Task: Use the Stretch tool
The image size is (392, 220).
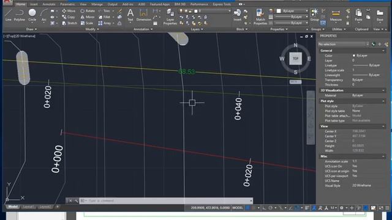Action: 69,23
